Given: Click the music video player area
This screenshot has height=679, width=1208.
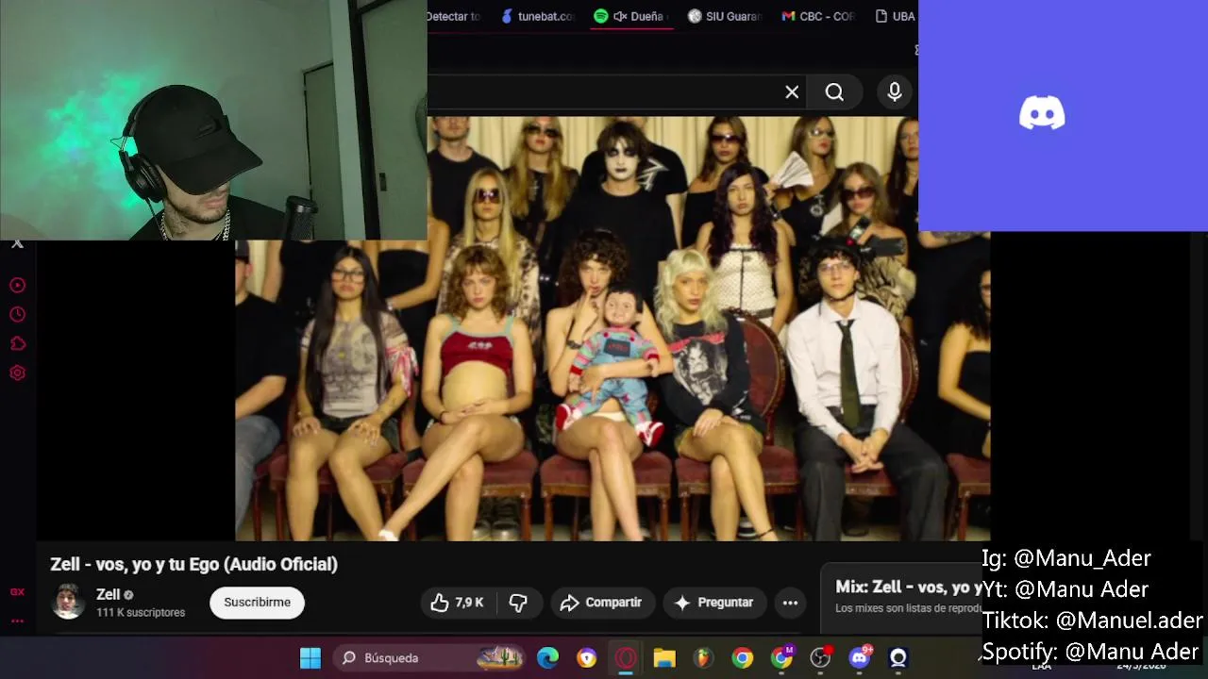Looking at the screenshot, I should 613,328.
